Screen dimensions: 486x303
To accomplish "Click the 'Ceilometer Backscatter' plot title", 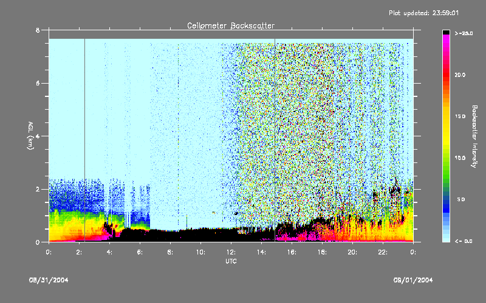I will pyautogui.click(x=231, y=25).
